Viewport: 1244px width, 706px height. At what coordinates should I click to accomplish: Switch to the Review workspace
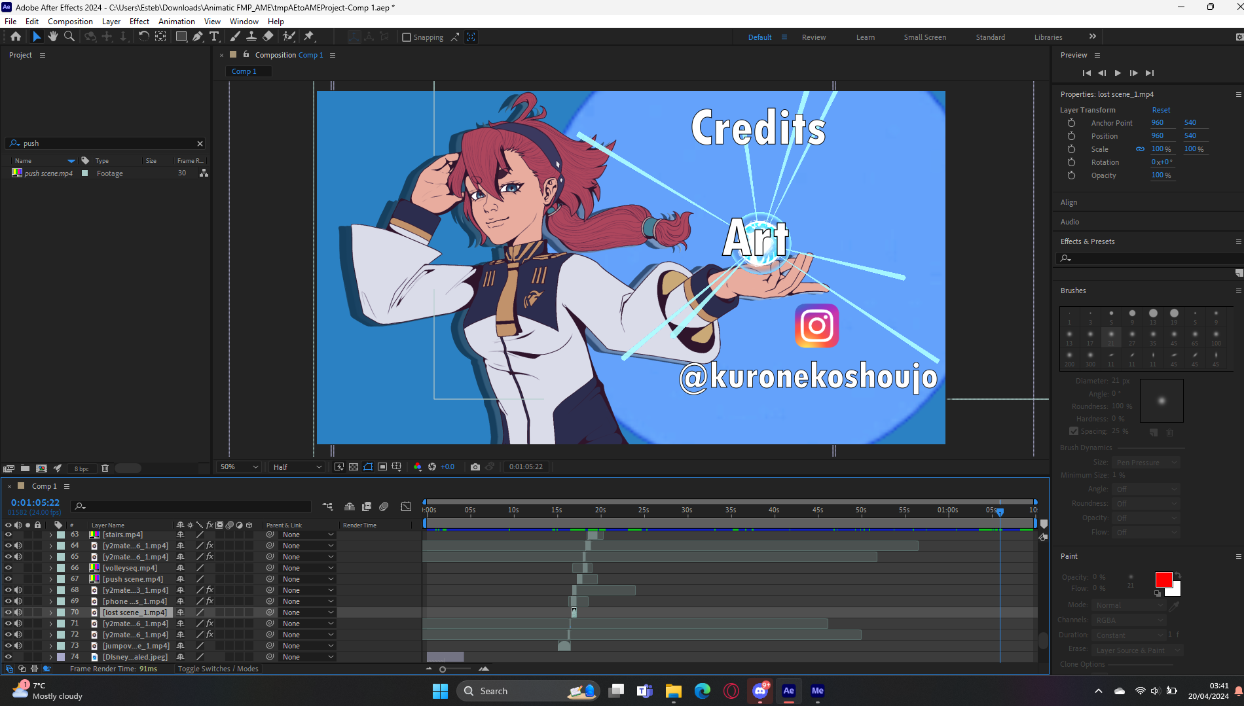point(814,37)
